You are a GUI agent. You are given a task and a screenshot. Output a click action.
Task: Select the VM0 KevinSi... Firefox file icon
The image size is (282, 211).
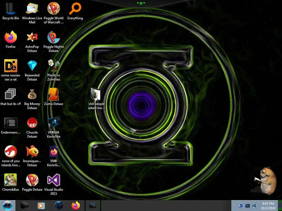[x=54, y=156]
